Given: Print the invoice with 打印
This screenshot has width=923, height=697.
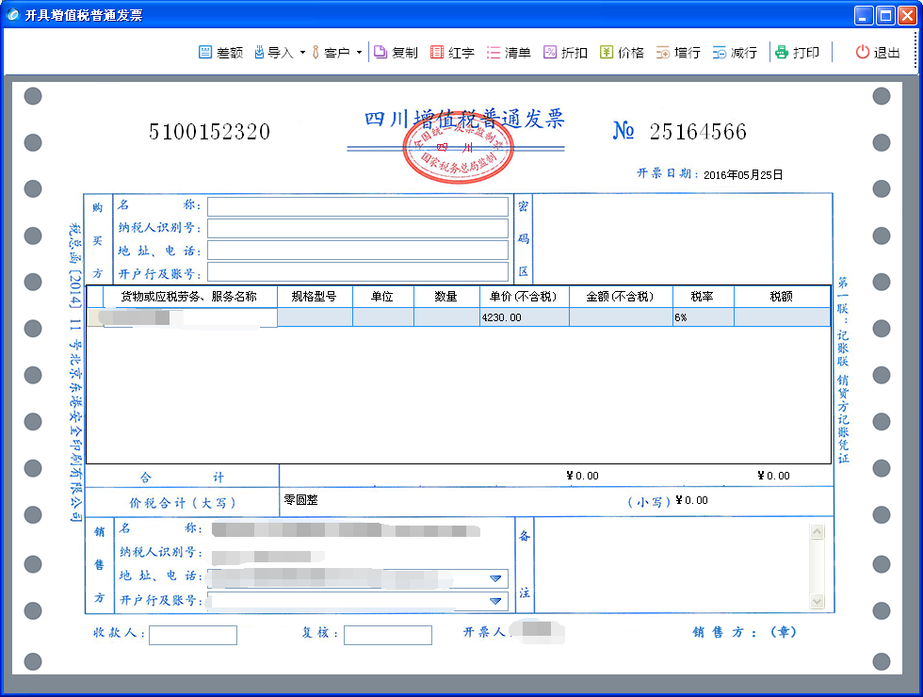Looking at the screenshot, I should click(x=797, y=53).
